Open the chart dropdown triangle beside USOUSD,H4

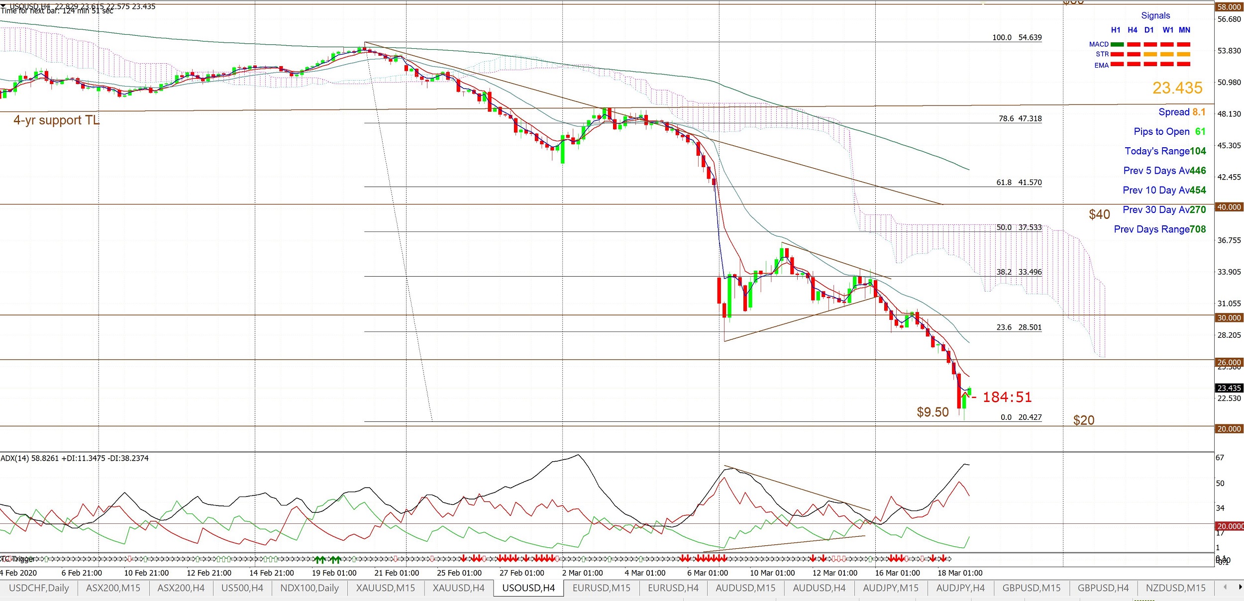point(3,5)
